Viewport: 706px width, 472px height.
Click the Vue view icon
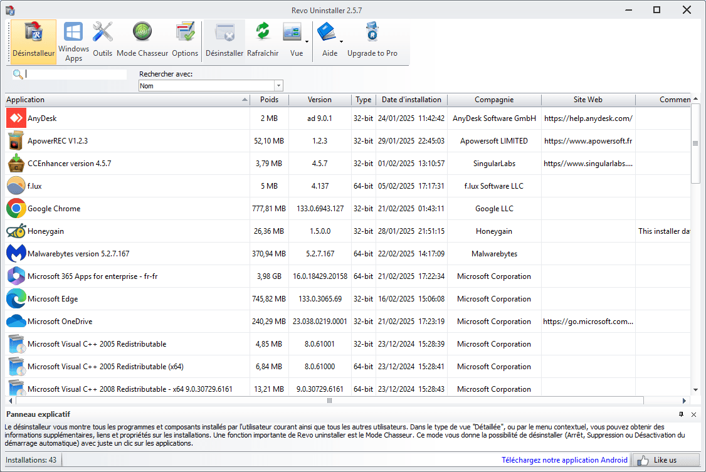293,33
